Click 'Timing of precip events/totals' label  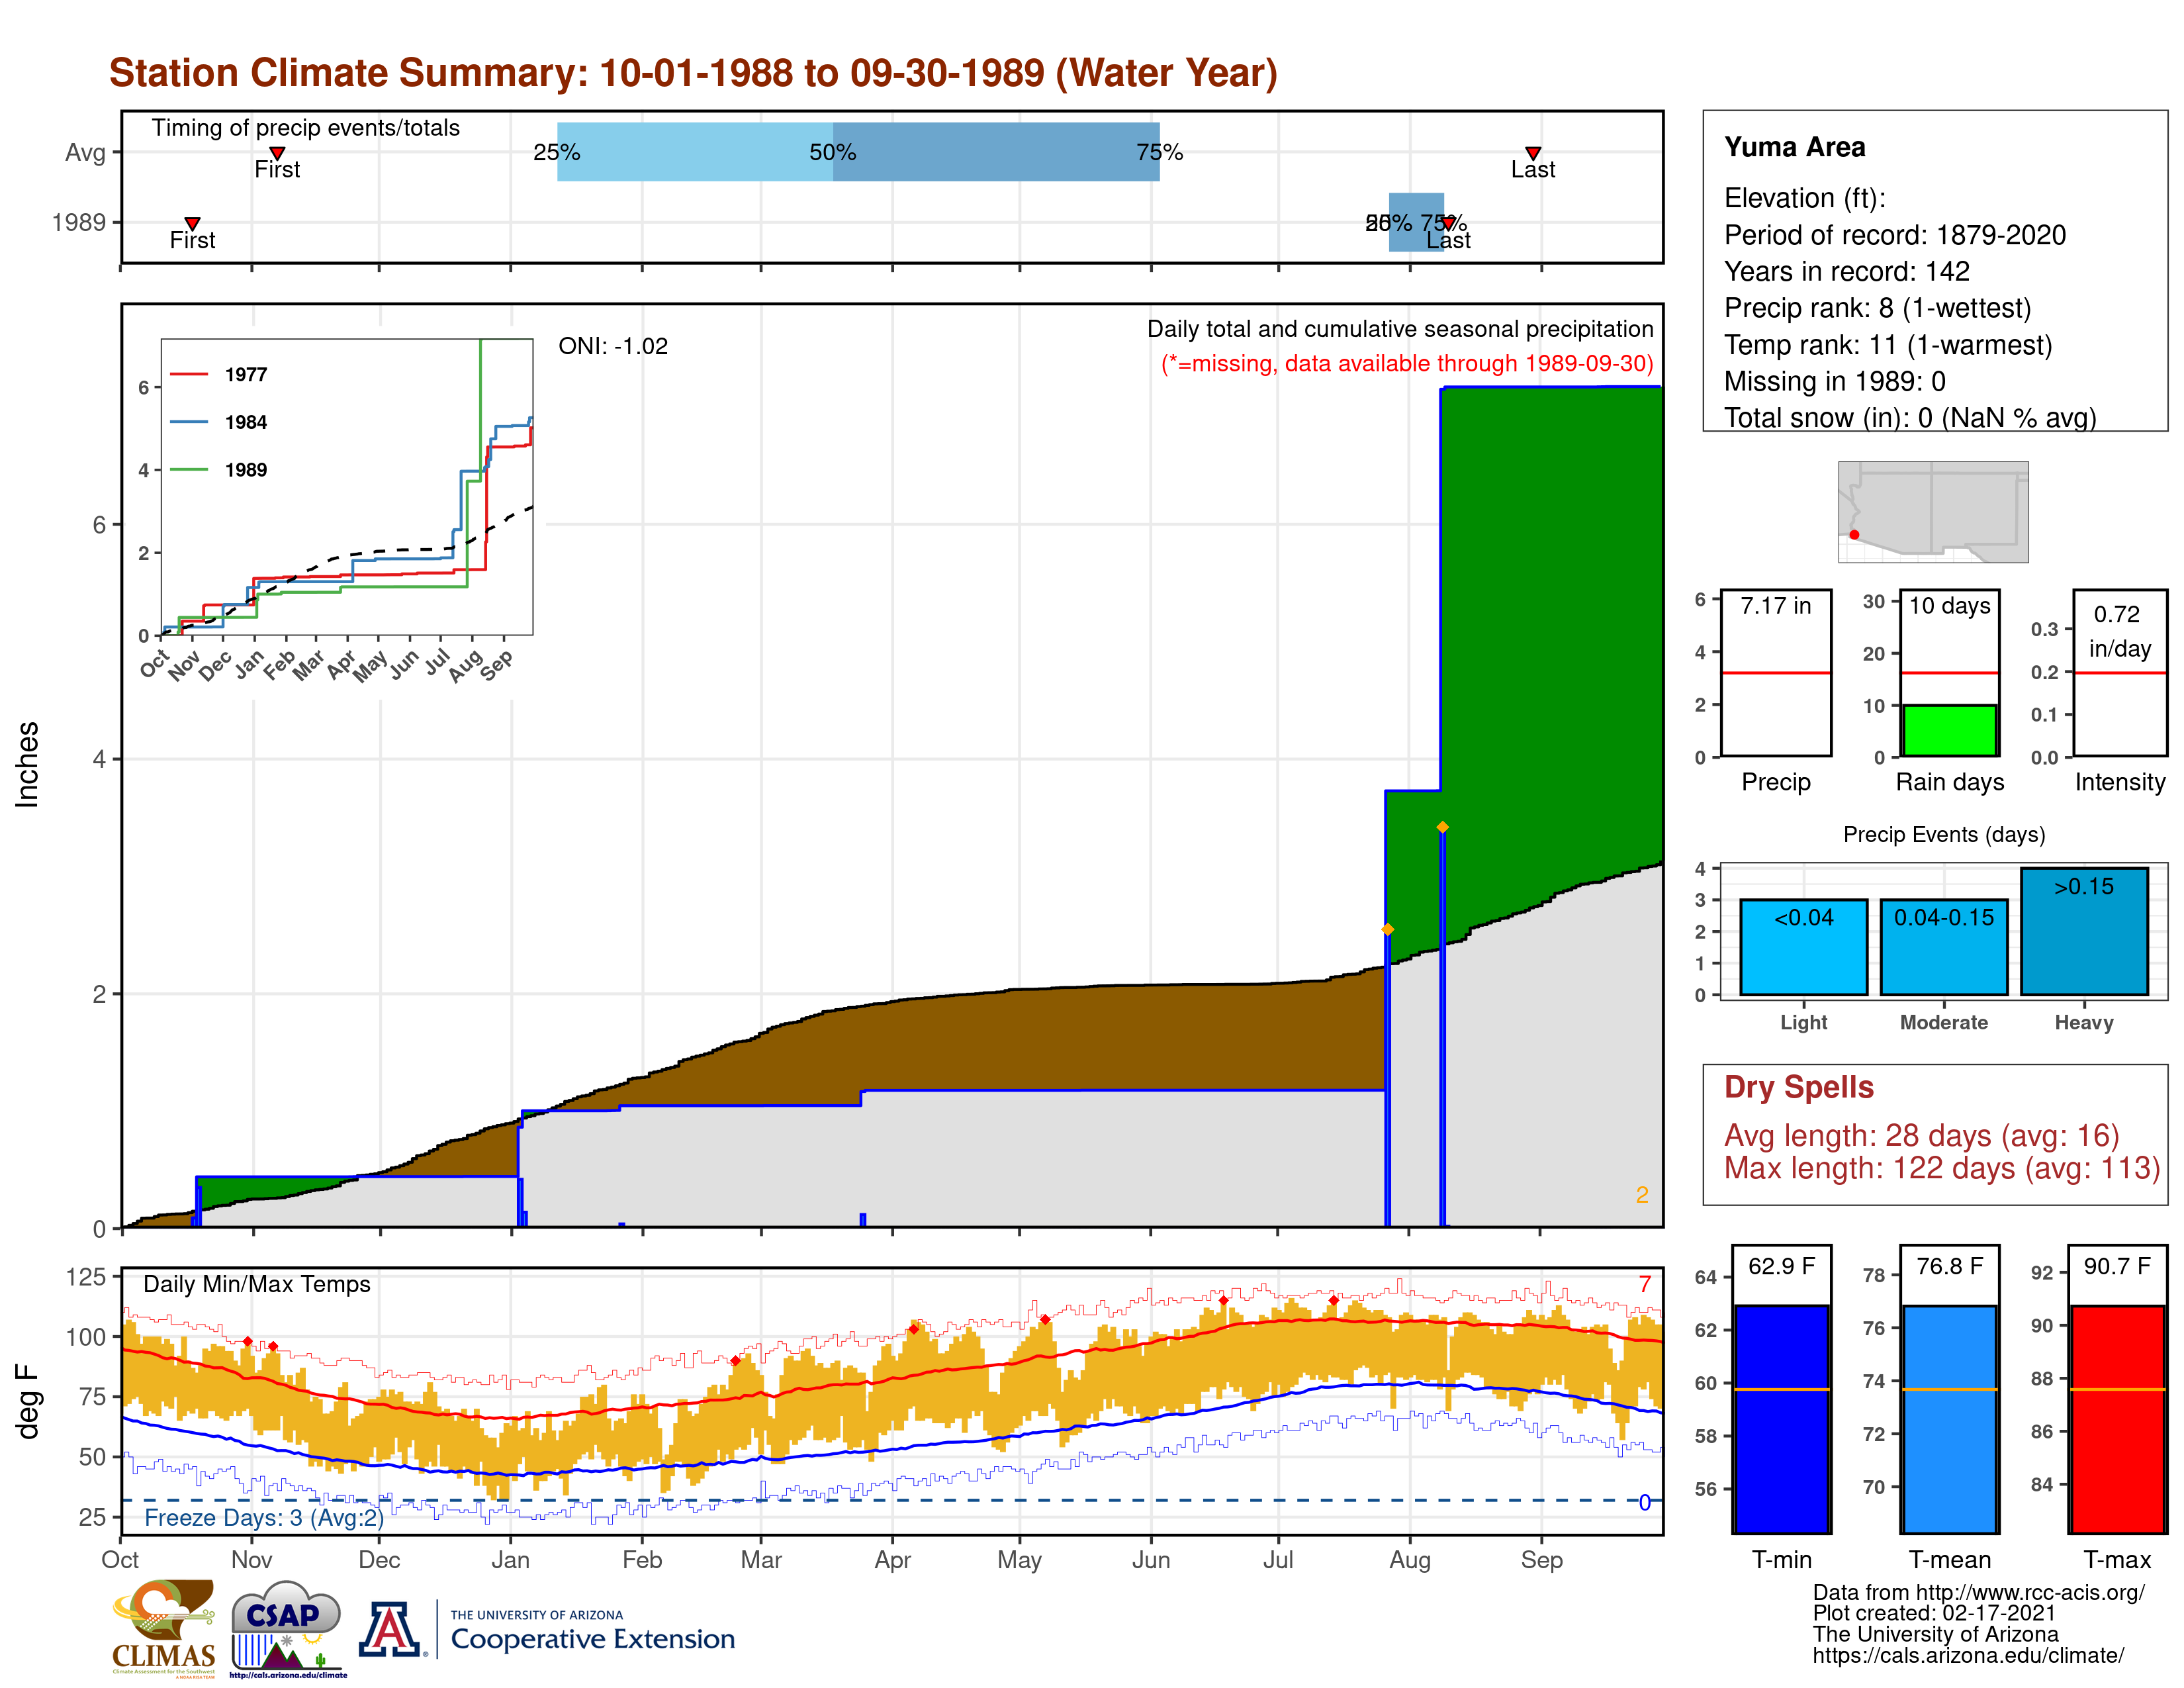(306, 128)
